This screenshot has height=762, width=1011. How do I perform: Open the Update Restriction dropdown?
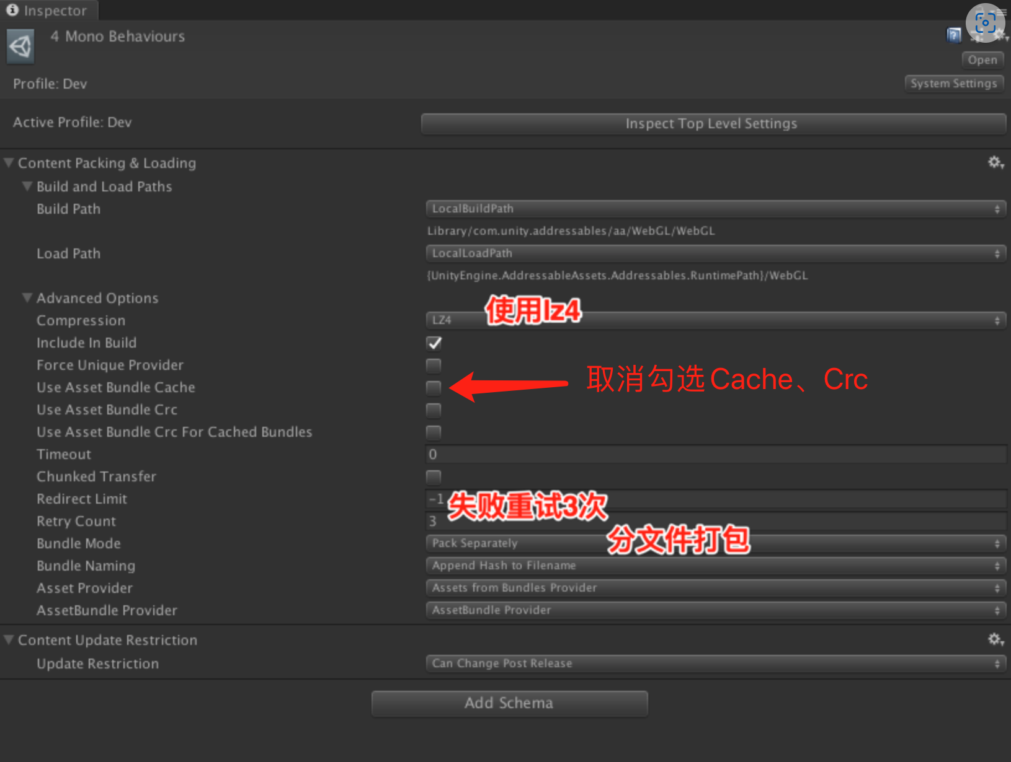click(715, 663)
